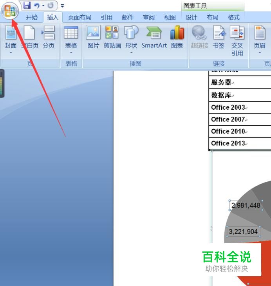Open the chart tools 格式 tab
The height and width of the screenshot is (286, 271).
coord(234,18)
